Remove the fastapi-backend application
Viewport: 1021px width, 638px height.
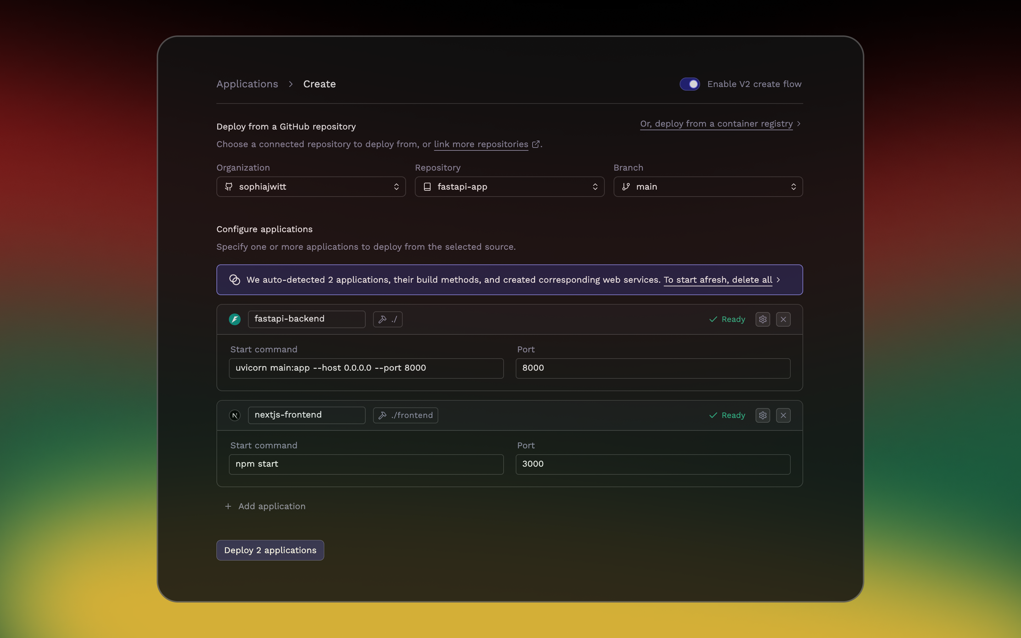(x=783, y=319)
